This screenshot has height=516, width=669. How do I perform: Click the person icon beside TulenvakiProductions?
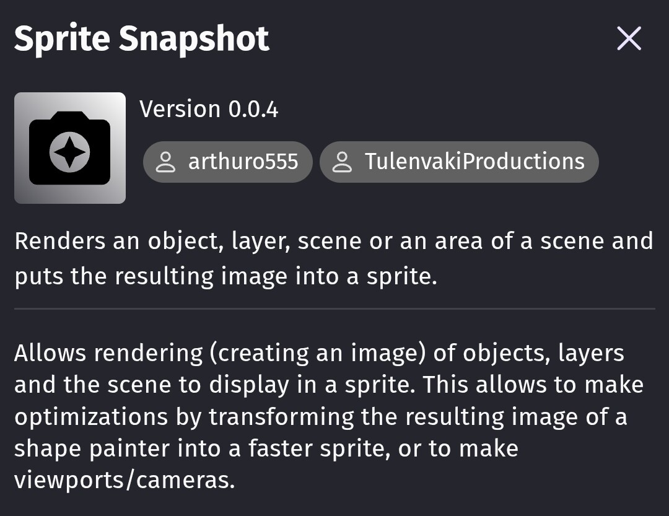point(342,162)
